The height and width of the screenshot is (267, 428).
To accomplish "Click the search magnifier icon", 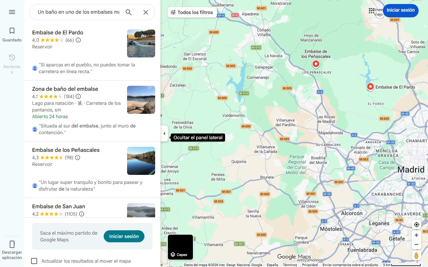I will (x=129, y=12).
